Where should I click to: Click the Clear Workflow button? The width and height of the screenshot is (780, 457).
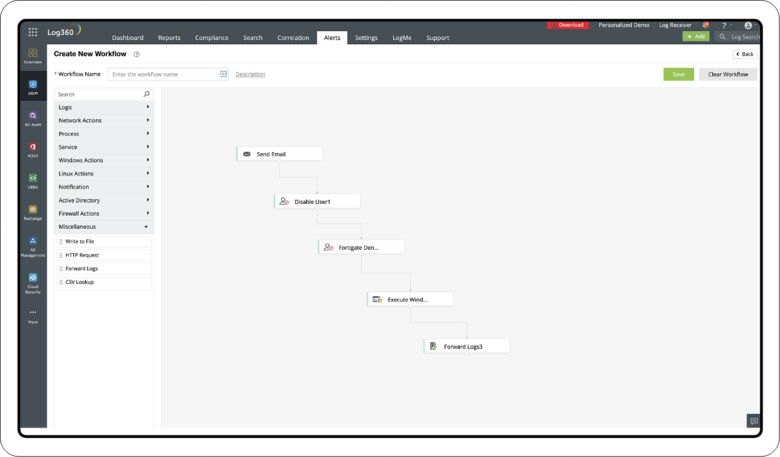(728, 74)
